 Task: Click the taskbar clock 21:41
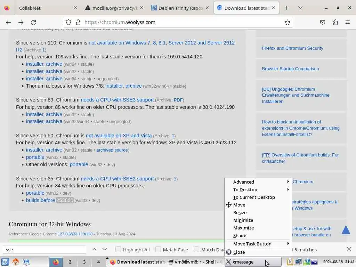(x=339, y=262)
